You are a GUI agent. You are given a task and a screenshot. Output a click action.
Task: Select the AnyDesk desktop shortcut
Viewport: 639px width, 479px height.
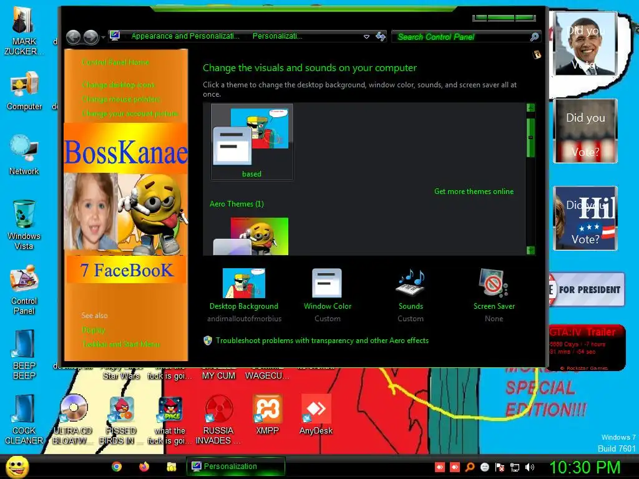pyautogui.click(x=316, y=414)
